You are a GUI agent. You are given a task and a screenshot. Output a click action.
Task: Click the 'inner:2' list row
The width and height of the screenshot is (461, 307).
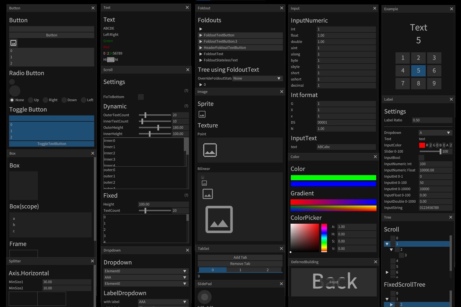[144, 153]
